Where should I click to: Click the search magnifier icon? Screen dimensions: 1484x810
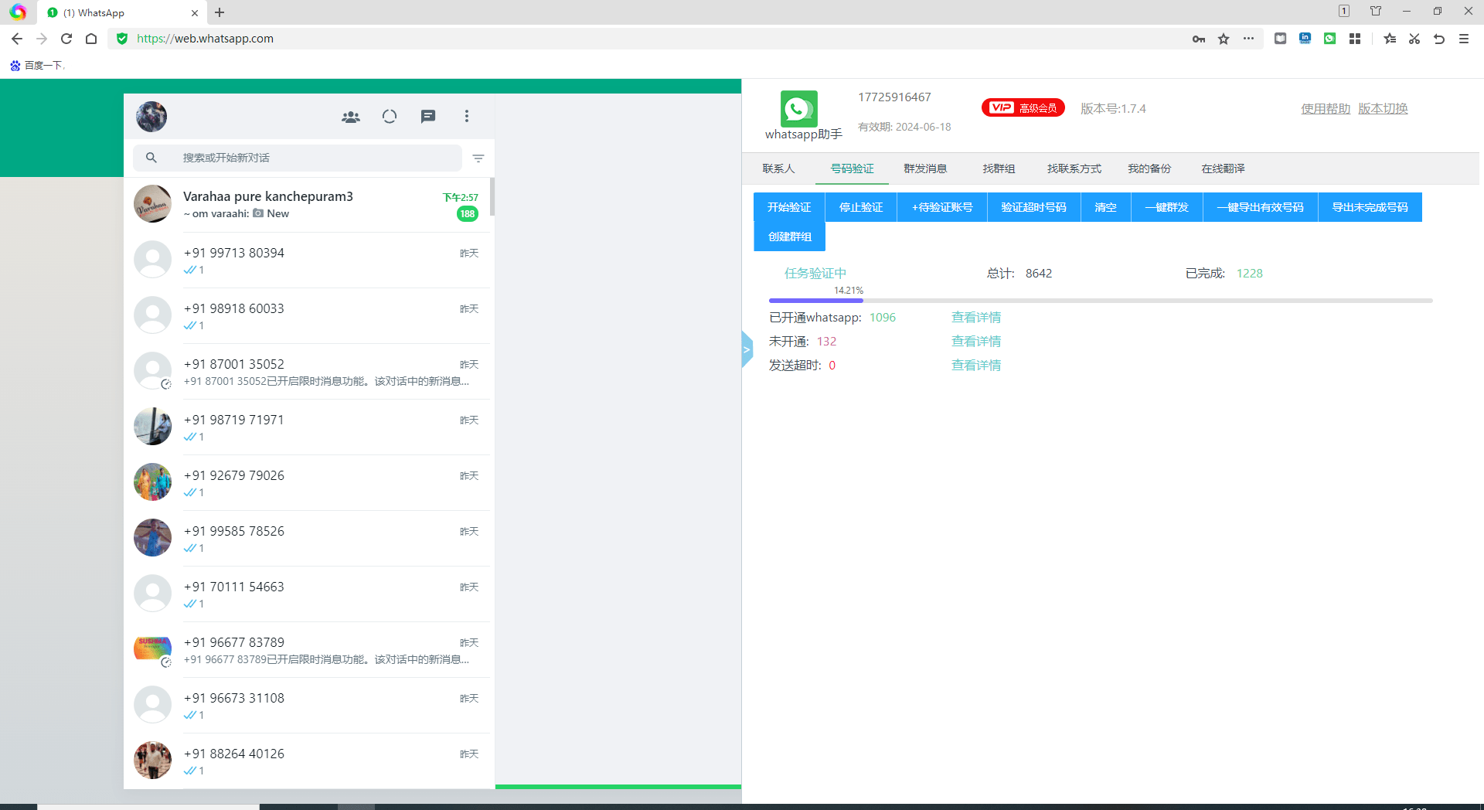(x=151, y=158)
